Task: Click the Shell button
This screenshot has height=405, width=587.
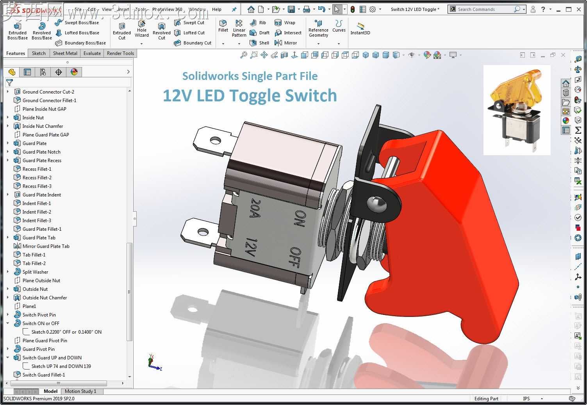Action: click(260, 43)
